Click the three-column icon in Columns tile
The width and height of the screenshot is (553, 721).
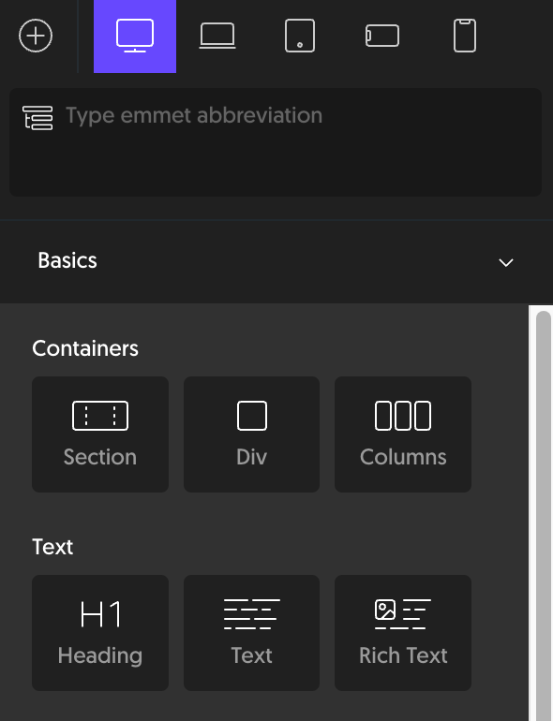[403, 416]
